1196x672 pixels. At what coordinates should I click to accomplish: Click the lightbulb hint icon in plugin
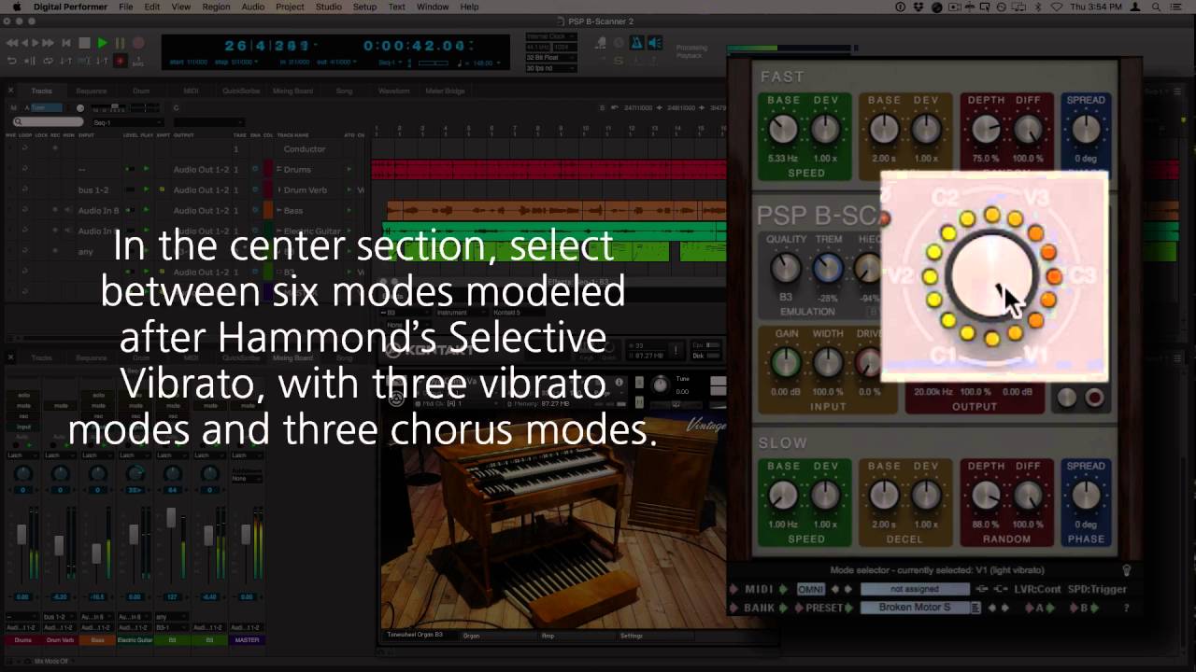click(x=1127, y=570)
